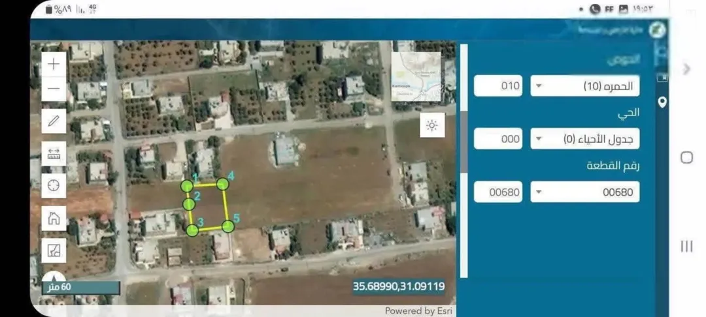Viewport: 706px width, 317px height.
Task: Click the compass north arrow
Action: (54, 277)
